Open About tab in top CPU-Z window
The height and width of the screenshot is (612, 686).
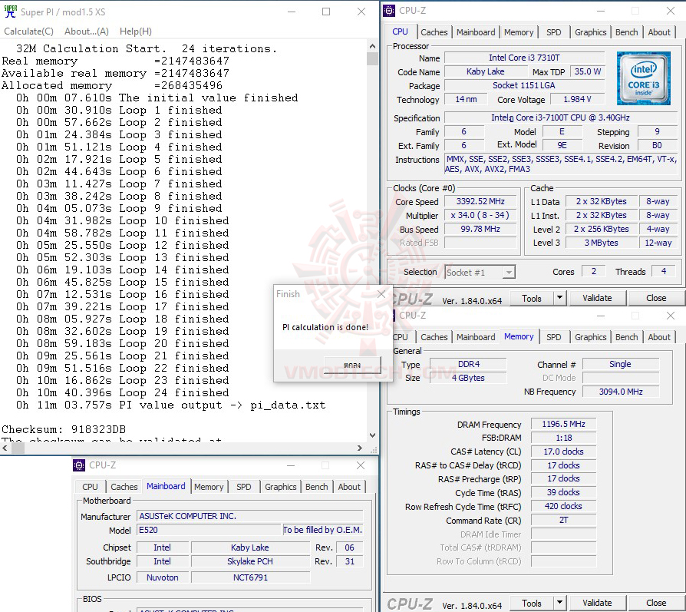point(659,32)
